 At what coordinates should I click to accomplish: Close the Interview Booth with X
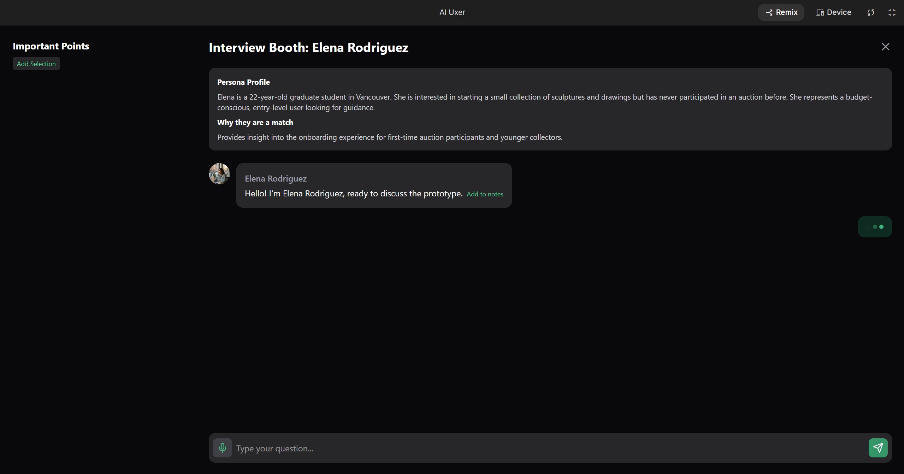[885, 47]
